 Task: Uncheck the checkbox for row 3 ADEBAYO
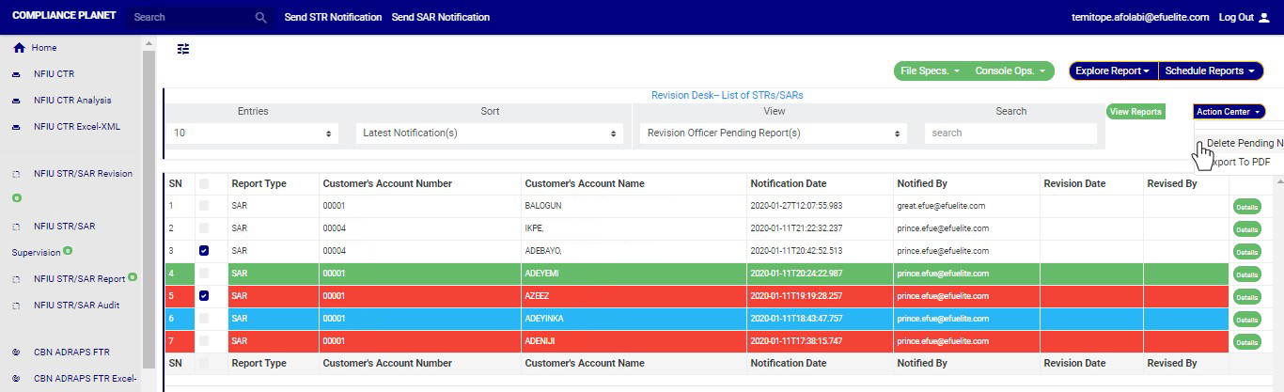pos(204,251)
